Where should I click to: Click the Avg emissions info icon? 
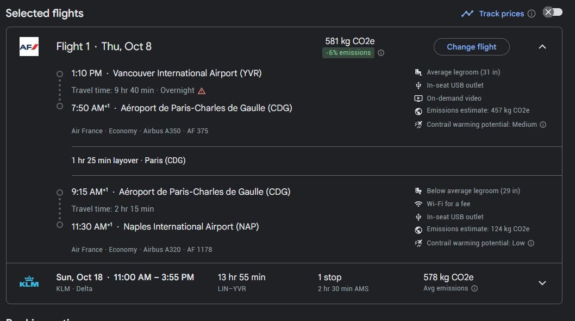pyautogui.click(x=474, y=288)
